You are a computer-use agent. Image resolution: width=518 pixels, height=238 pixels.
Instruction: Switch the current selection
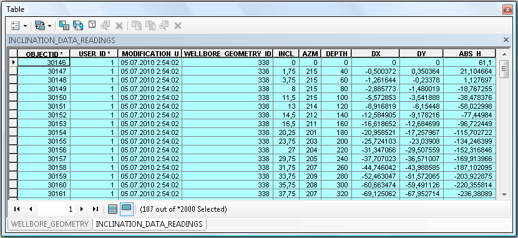pos(78,26)
